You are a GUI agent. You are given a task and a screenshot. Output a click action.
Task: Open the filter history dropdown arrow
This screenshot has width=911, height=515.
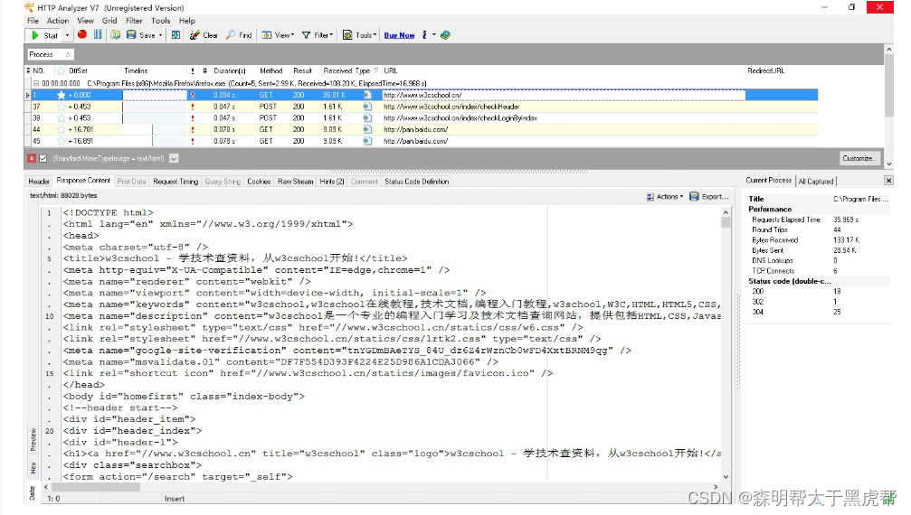174,158
